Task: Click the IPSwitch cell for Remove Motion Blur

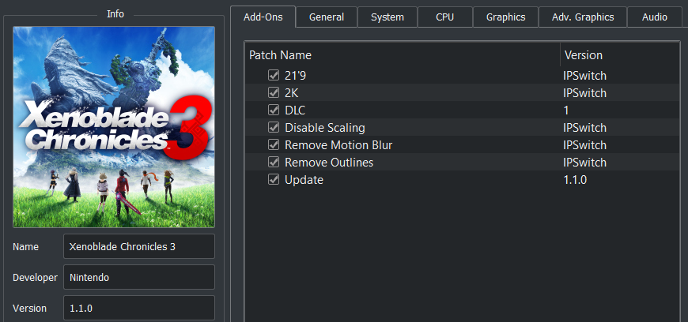Action: [x=585, y=145]
